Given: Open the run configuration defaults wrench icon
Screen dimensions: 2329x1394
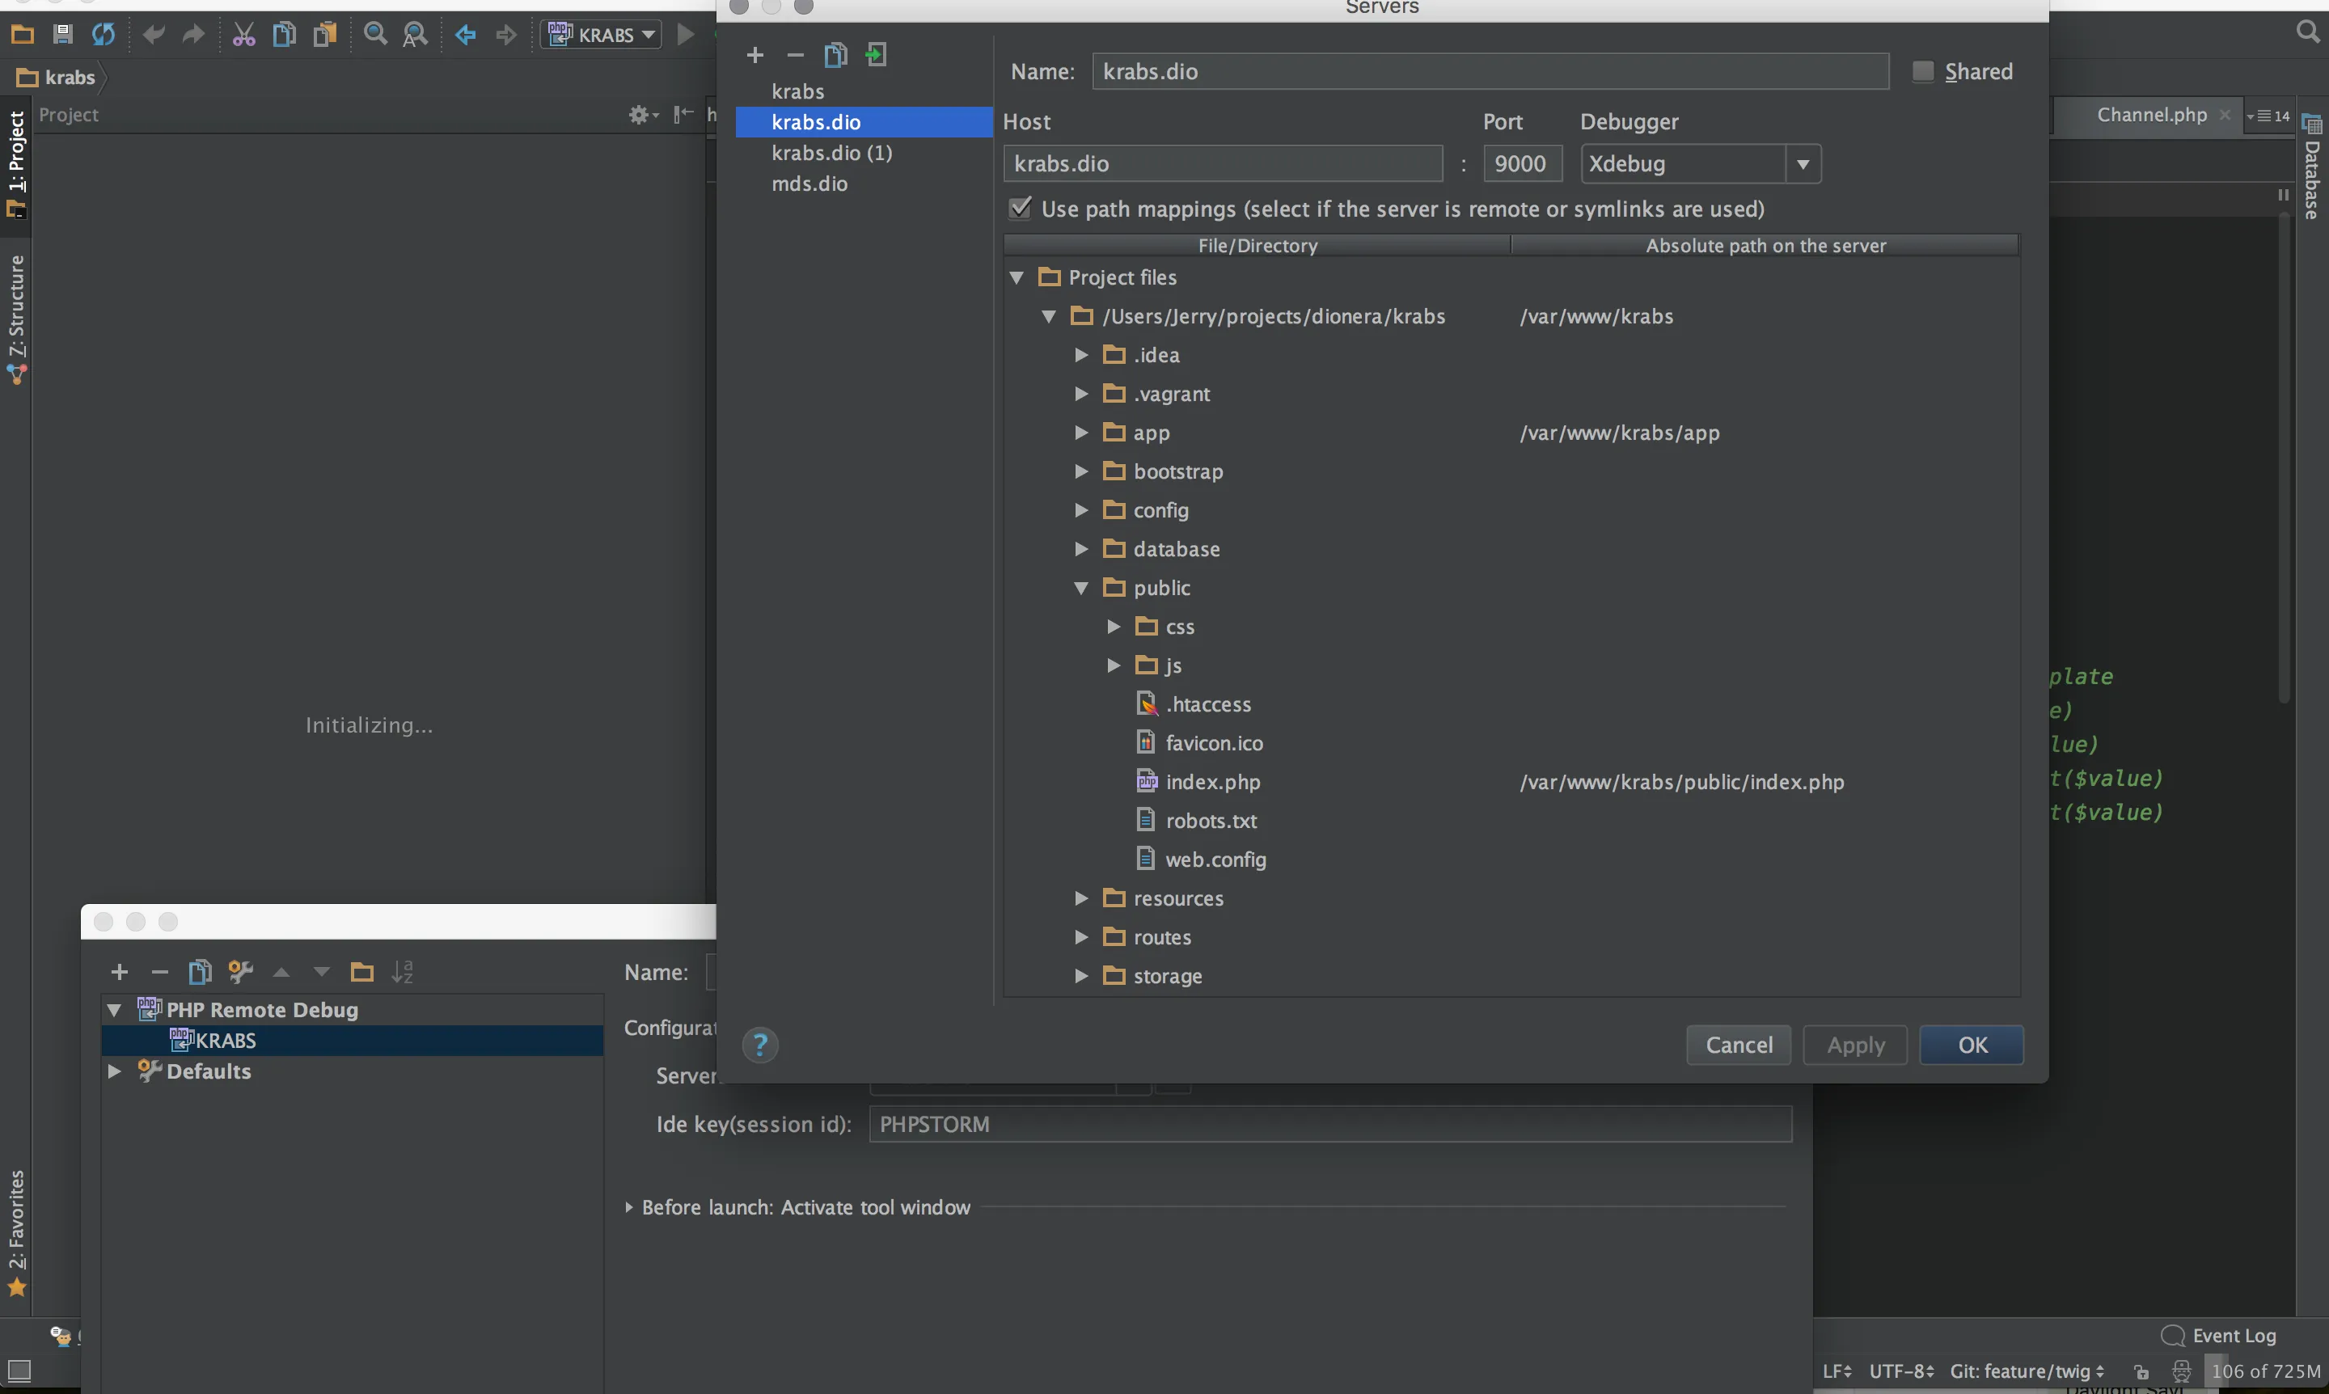Looking at the screenshot, I should (x=240, y=971).
